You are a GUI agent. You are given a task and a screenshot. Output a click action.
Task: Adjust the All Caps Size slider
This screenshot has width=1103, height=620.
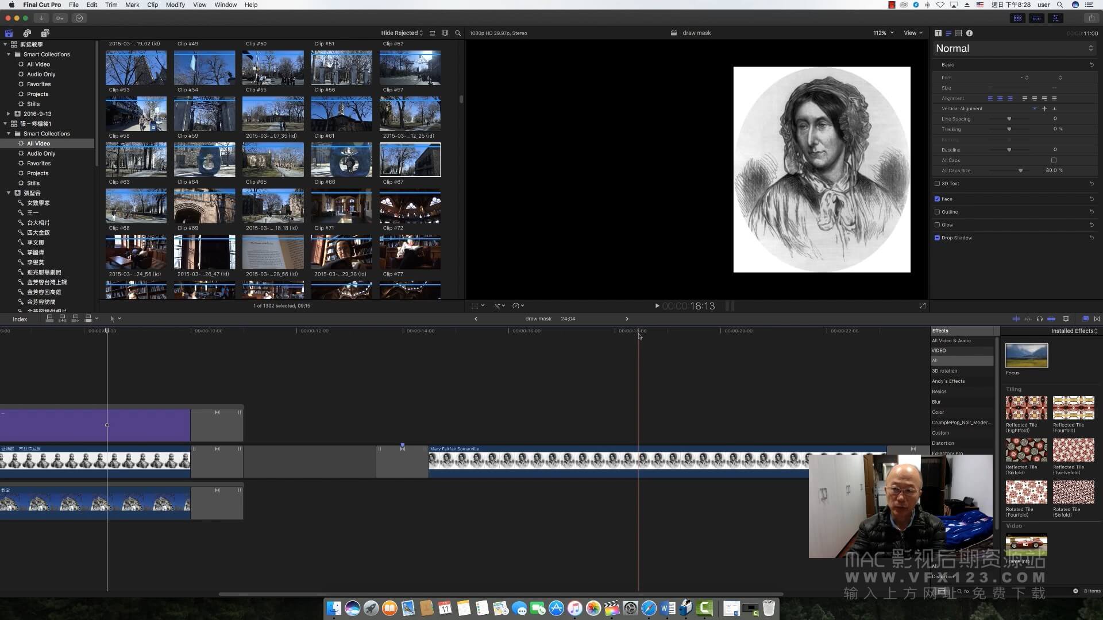click(x=1020, y=170)
